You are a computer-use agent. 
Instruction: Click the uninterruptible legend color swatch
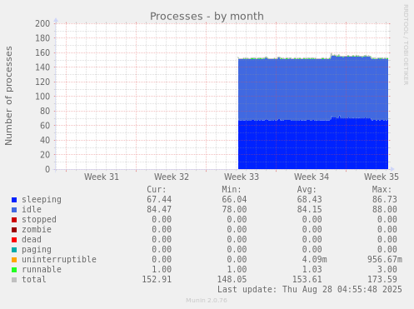point(14,260)
